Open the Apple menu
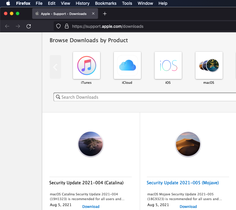 pyautogui.click(x=8, y=3)
